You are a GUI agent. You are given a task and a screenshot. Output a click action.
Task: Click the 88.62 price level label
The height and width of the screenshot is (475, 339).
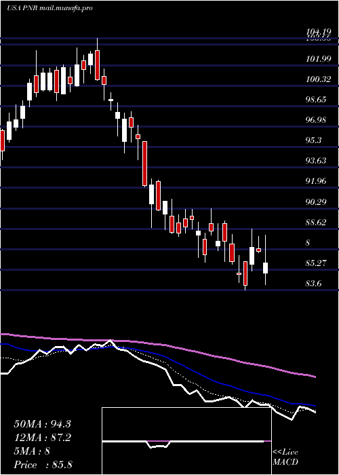[316, 223]
